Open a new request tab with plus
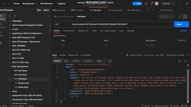 pos(148,10)
